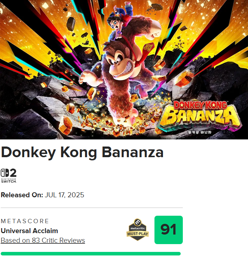Click the Korean subtitle under the logo
The height and width of the screenshot is (259, 248).
click(x=200, y=132)
